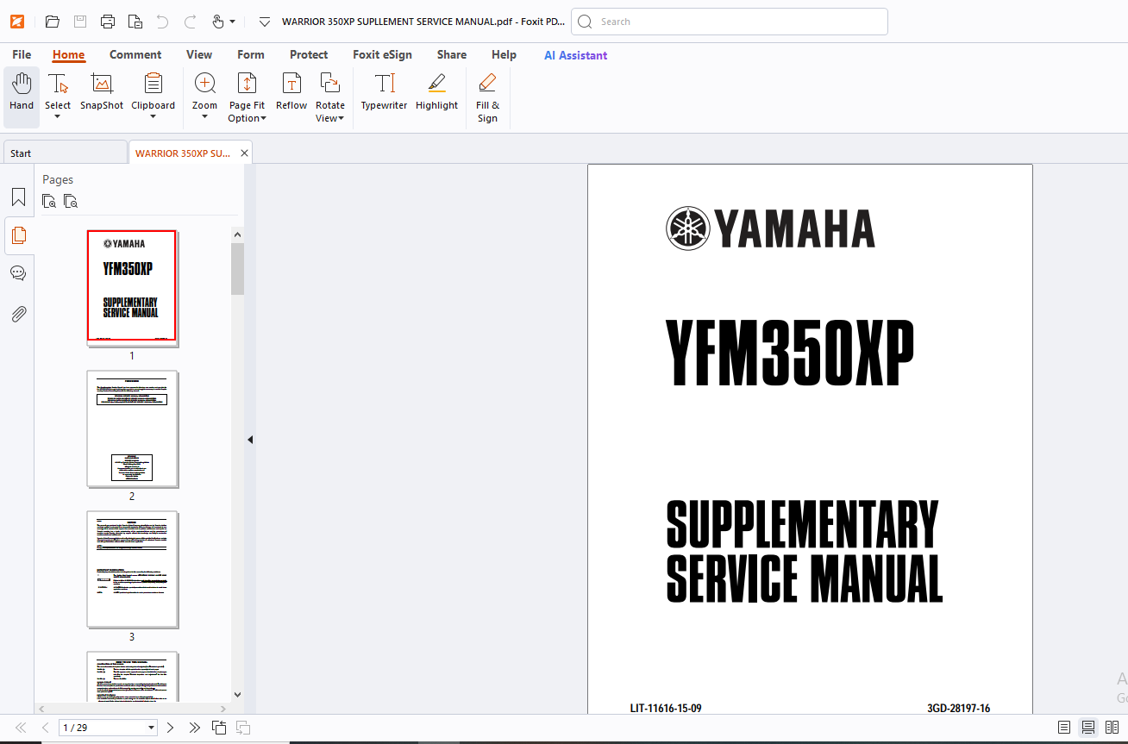Click the Pages panel sidebar icon
This screenshot has height=744, width=1128.
18,235
